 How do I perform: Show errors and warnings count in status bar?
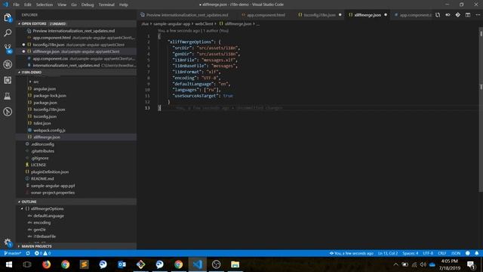coord(42,253)
